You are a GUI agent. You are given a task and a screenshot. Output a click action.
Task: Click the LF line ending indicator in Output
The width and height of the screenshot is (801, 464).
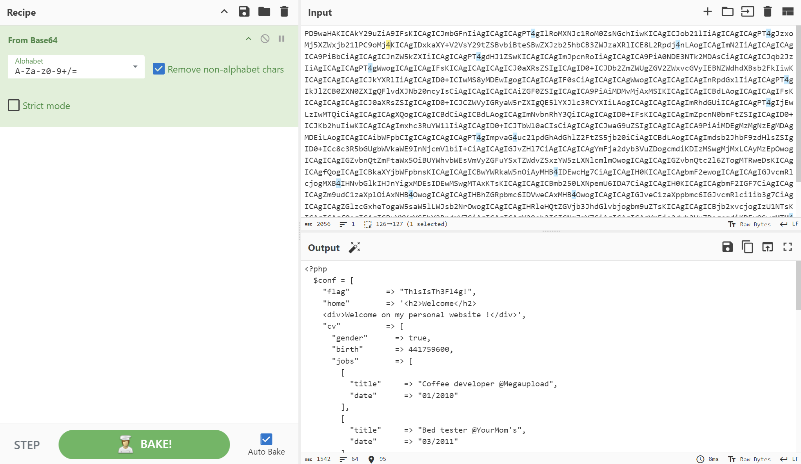[x=795, y=459]
